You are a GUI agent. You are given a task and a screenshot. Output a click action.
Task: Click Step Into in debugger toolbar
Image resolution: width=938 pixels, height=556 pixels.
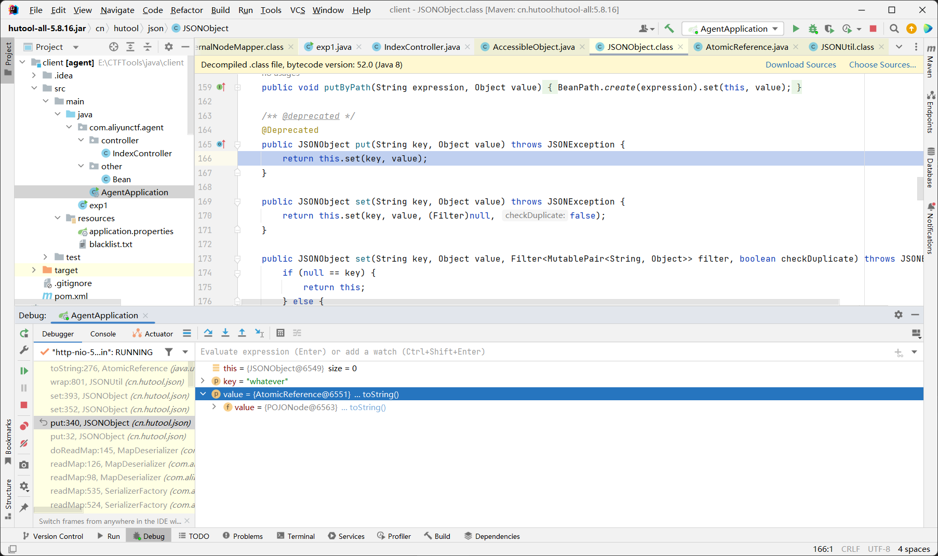pos(225,333)
